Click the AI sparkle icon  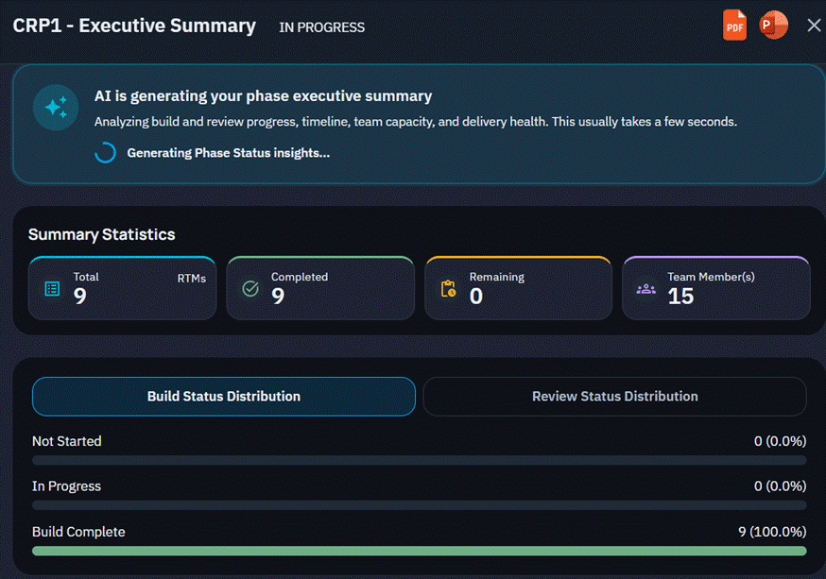[x=56, y=108]
